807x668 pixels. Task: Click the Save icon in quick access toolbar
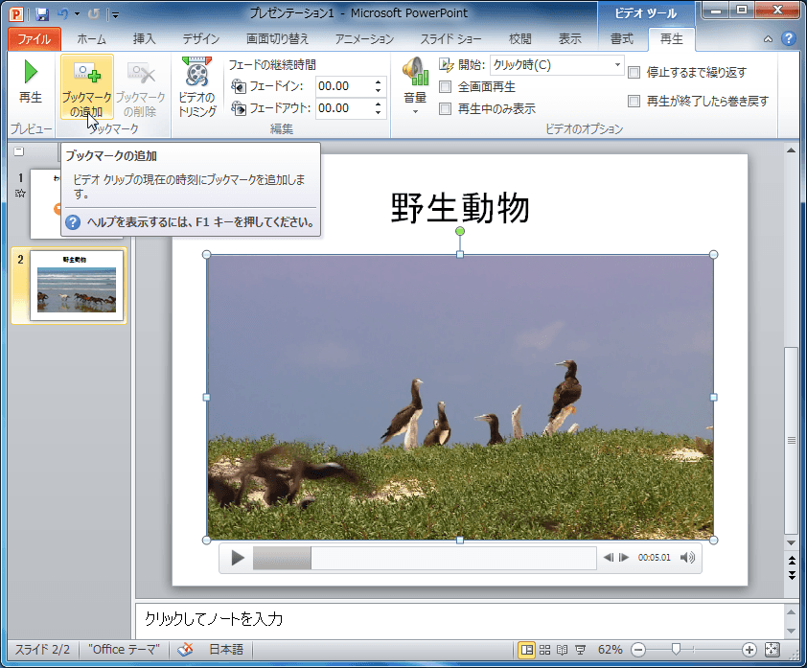[x=41, y=13]
